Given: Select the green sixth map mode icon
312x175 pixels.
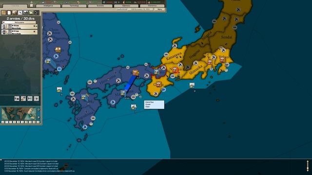Looking at the screenshot, I should coord(31,13).
